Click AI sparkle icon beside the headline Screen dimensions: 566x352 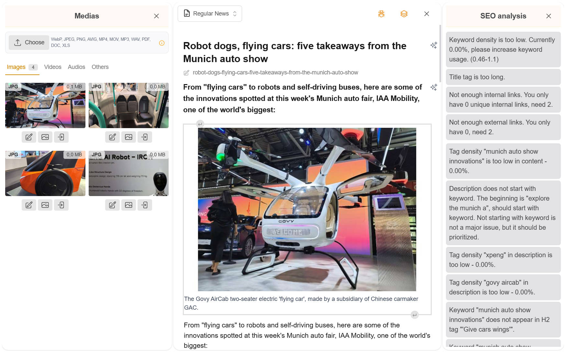tap(434, 45)
